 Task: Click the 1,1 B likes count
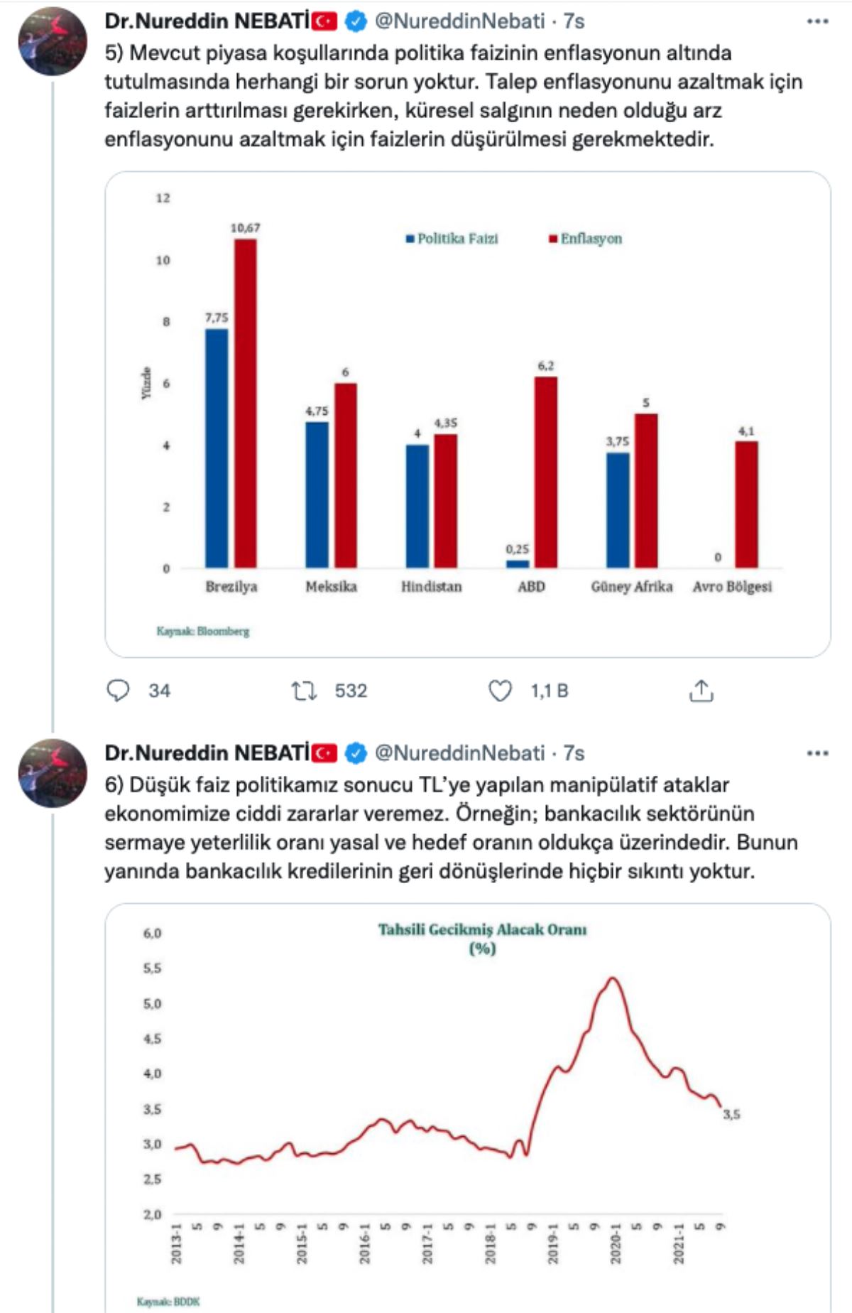pos(550,691)
